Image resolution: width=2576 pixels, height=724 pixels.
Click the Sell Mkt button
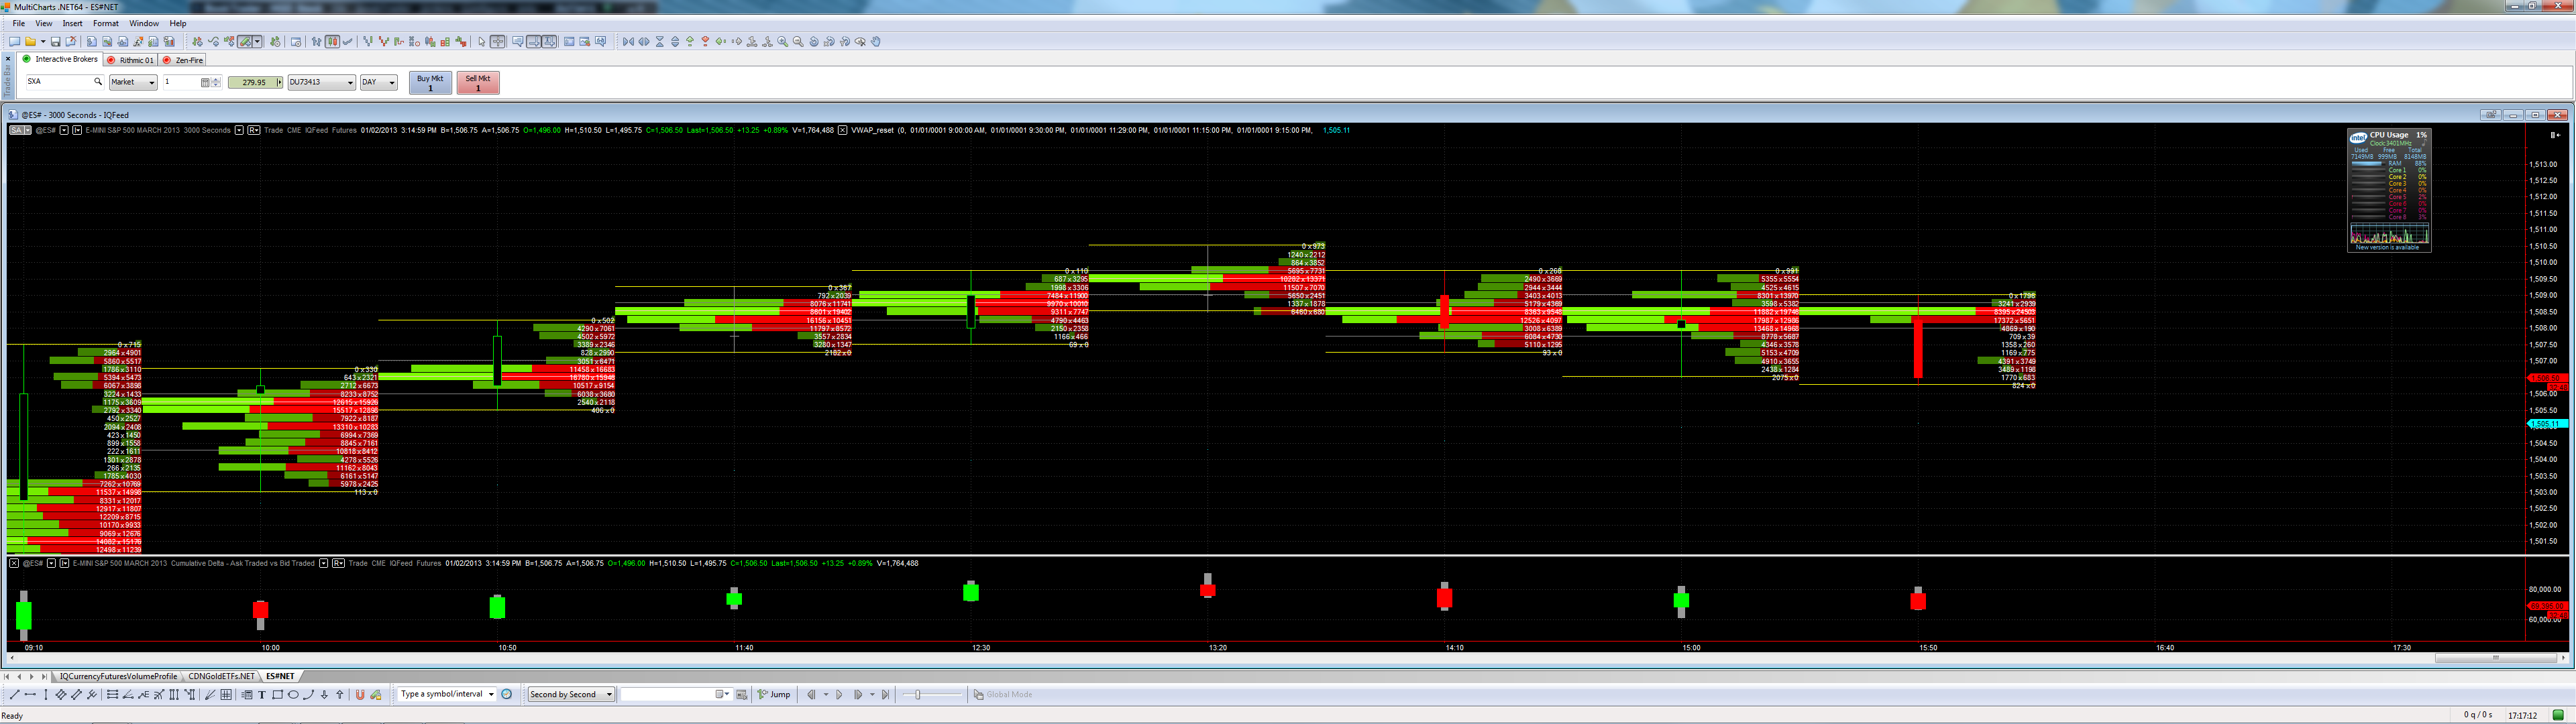coord(478,83)
